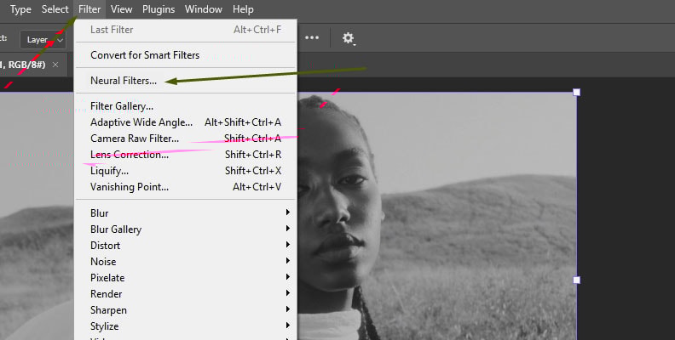Screen dimensions: 675x340
Task: Open Vanishing Point filter
Action: pos(130,187)
